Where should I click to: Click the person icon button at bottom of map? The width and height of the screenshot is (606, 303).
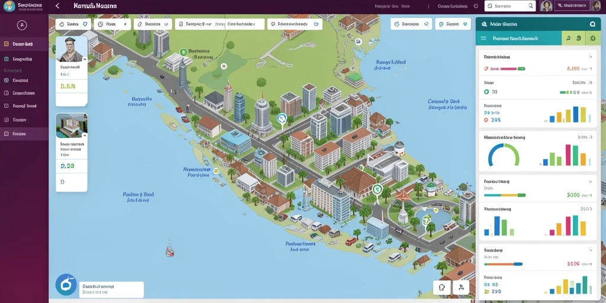coord(460,288)
